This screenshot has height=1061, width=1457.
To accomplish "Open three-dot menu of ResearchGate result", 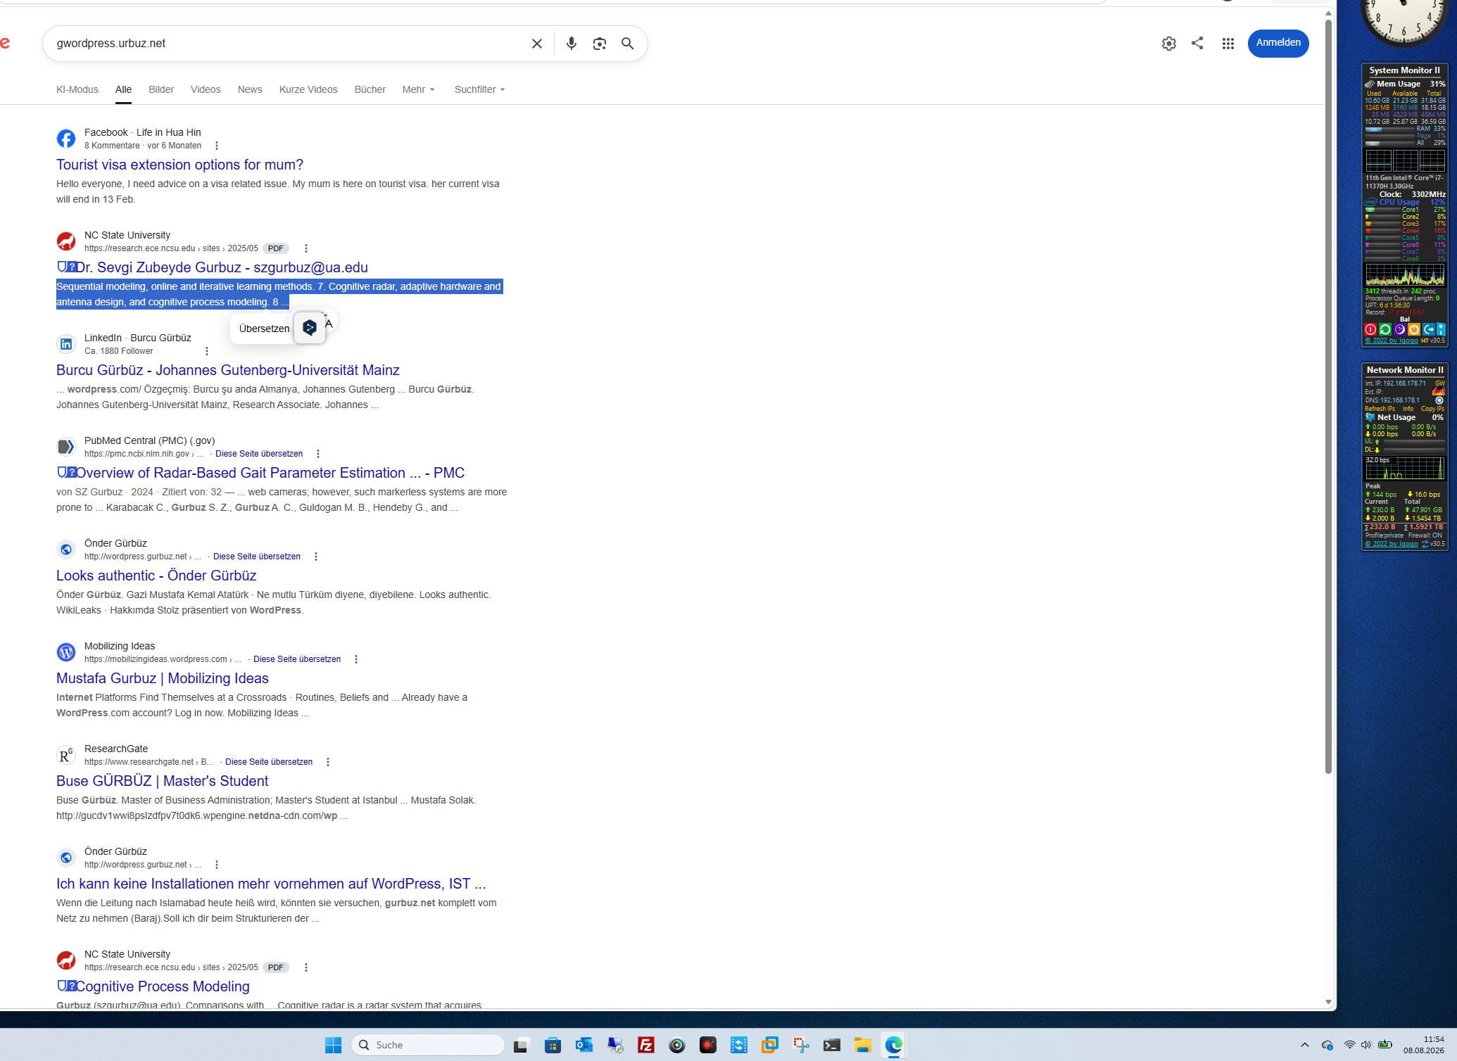I will click(x=328, y=762).
